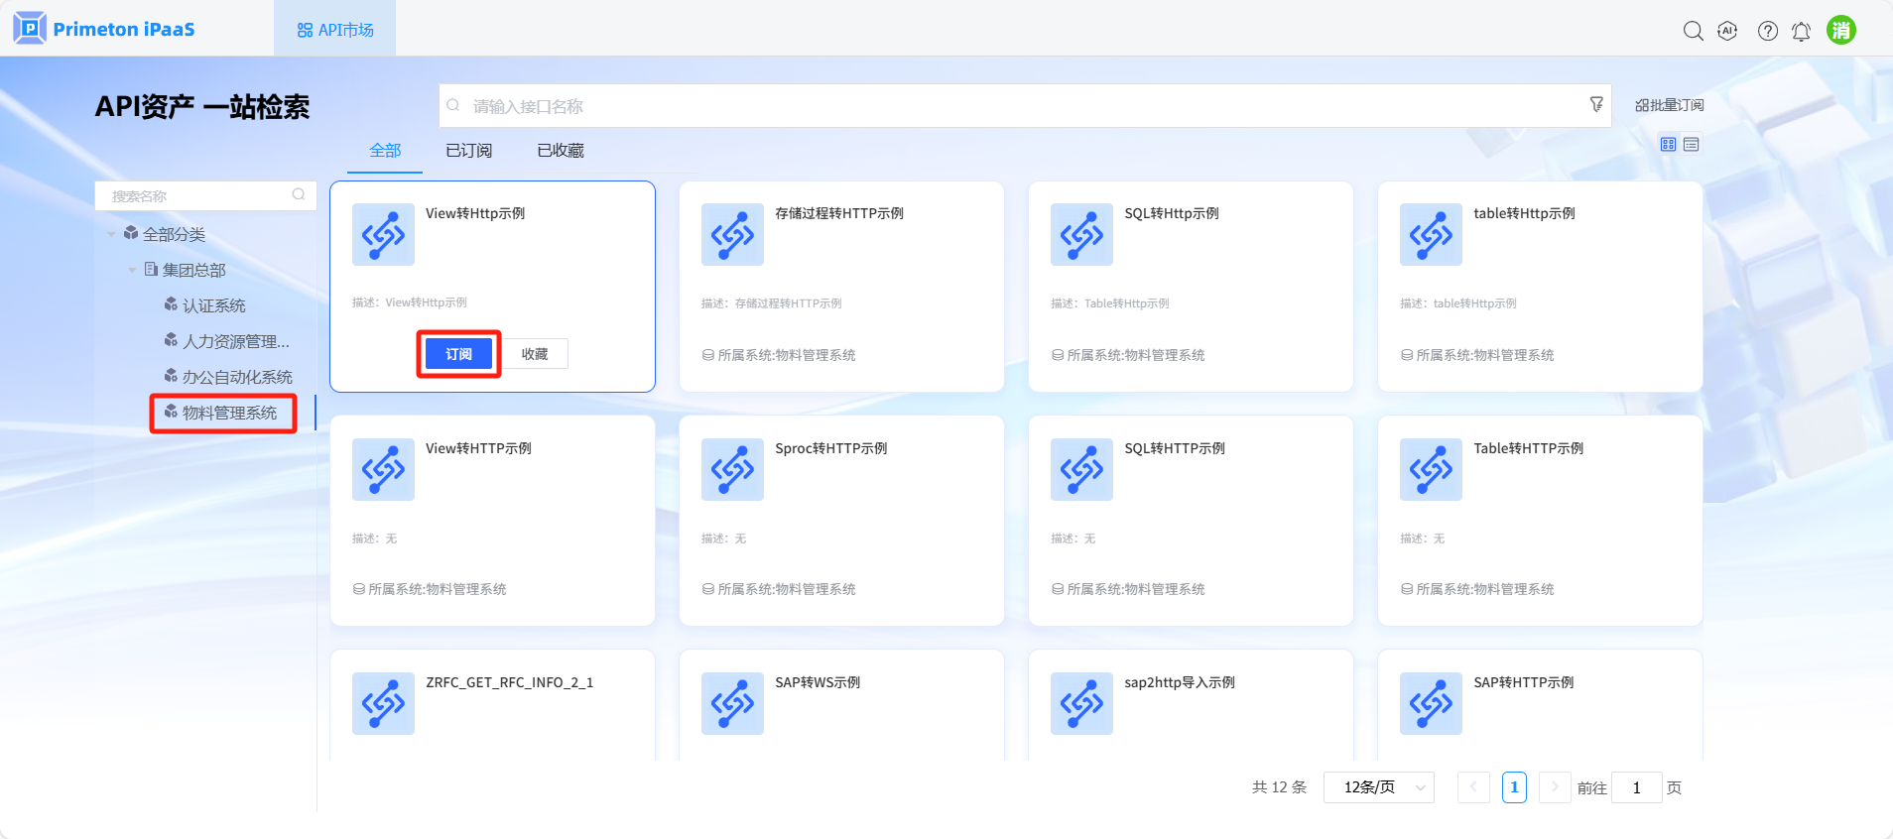Click the 收藏 button

click(x=535, y=354)
